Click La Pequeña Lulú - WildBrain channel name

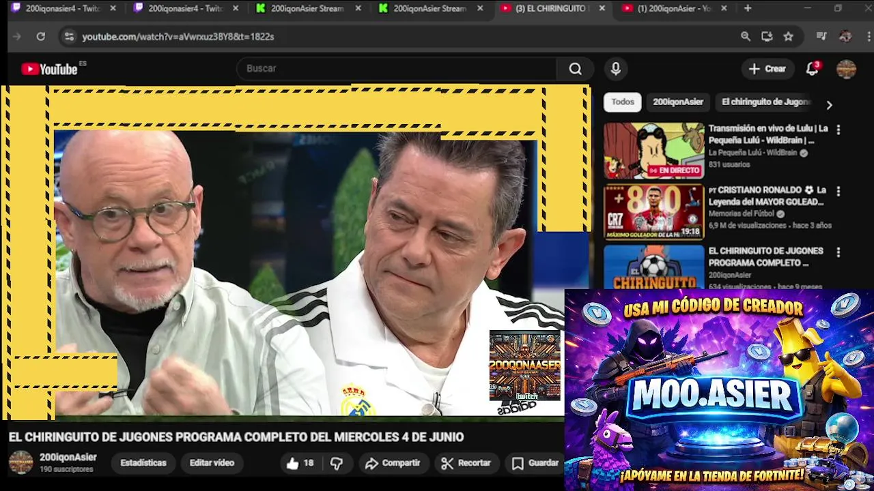pos(752,153)
